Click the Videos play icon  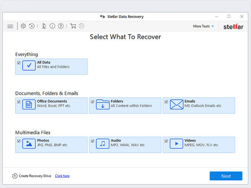pos(176,144)
